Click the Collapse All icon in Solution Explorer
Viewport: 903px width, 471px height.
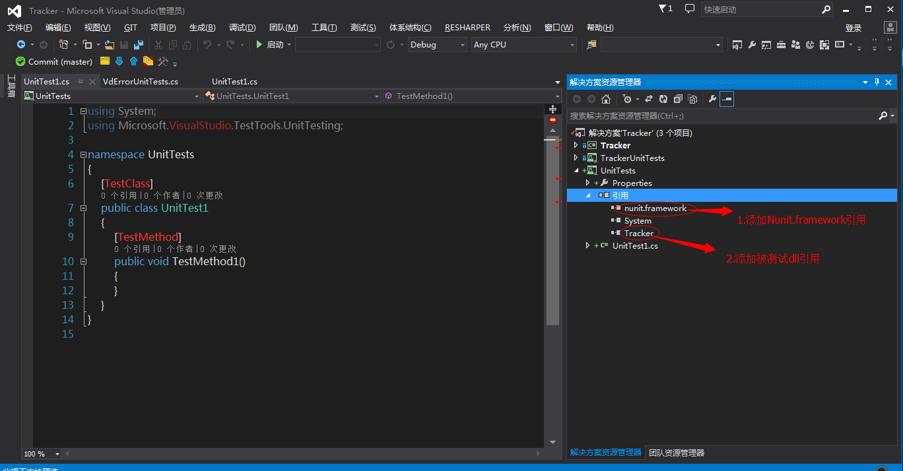[678, 99]
